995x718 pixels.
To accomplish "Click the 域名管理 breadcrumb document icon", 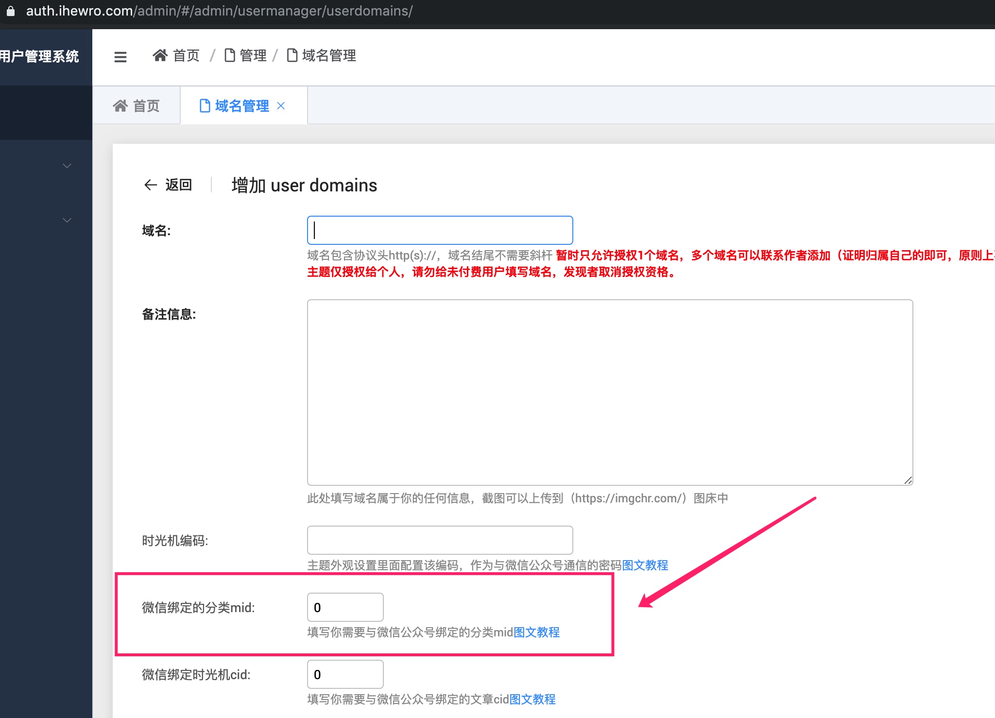I will [292, 55].
